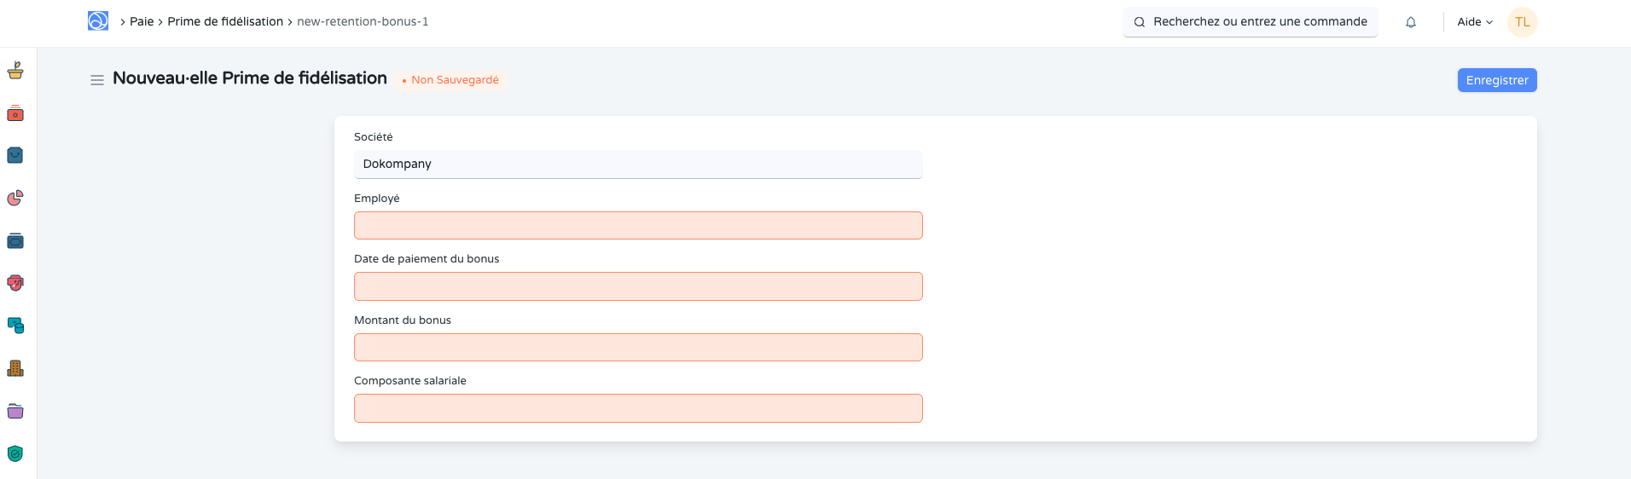Open the blue shopping bag module
Image resolution: width=1631 pixels, height=479 pixels.
[15, 155]
